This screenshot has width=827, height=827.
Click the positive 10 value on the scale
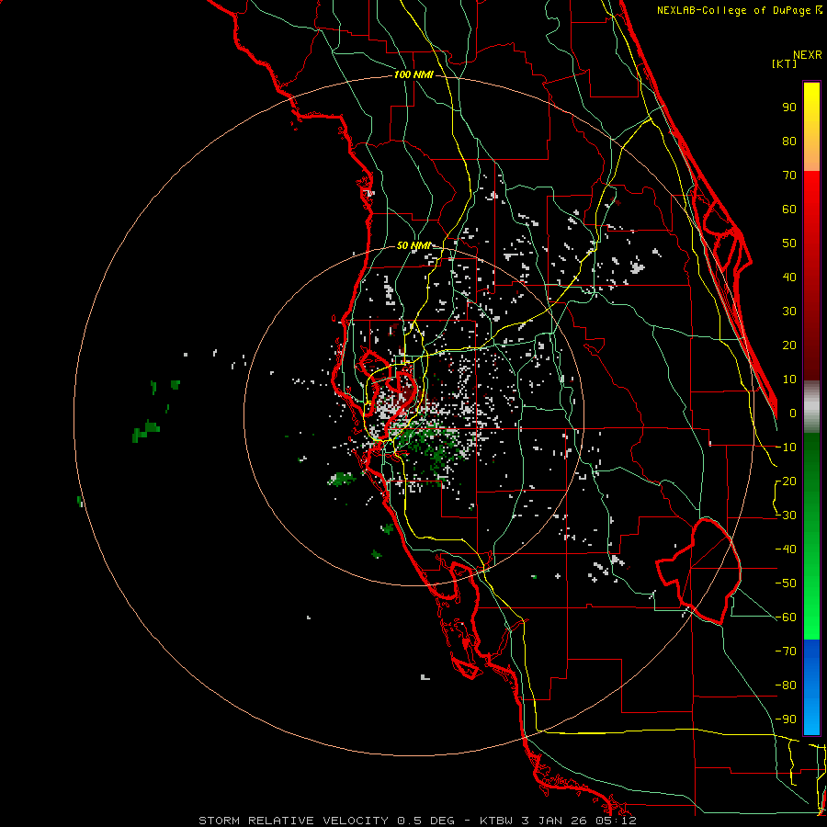pos(789,380)
